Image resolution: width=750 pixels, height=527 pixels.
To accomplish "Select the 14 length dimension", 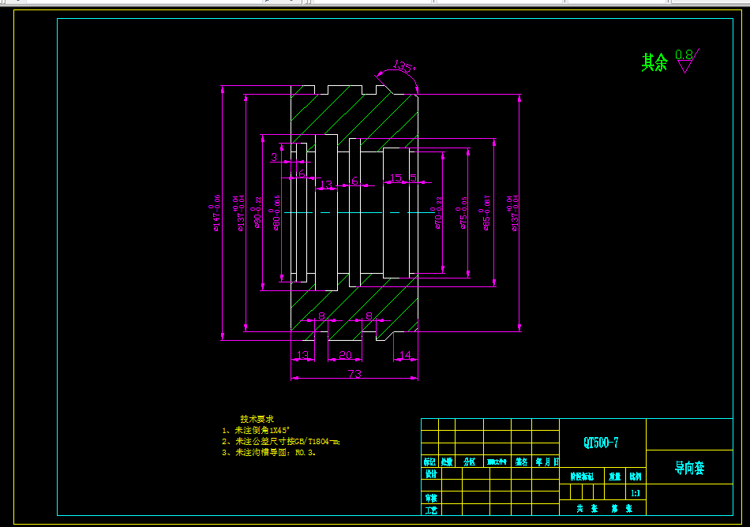I will click(405, 355).
